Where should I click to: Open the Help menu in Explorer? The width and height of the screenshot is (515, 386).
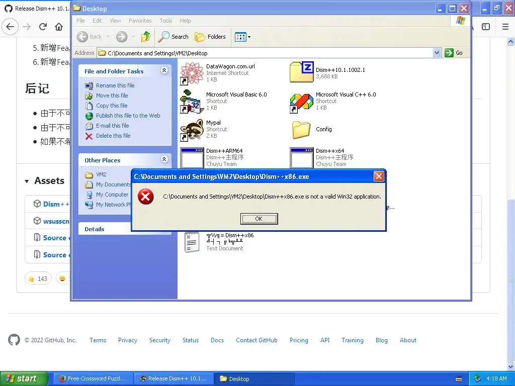185,21
